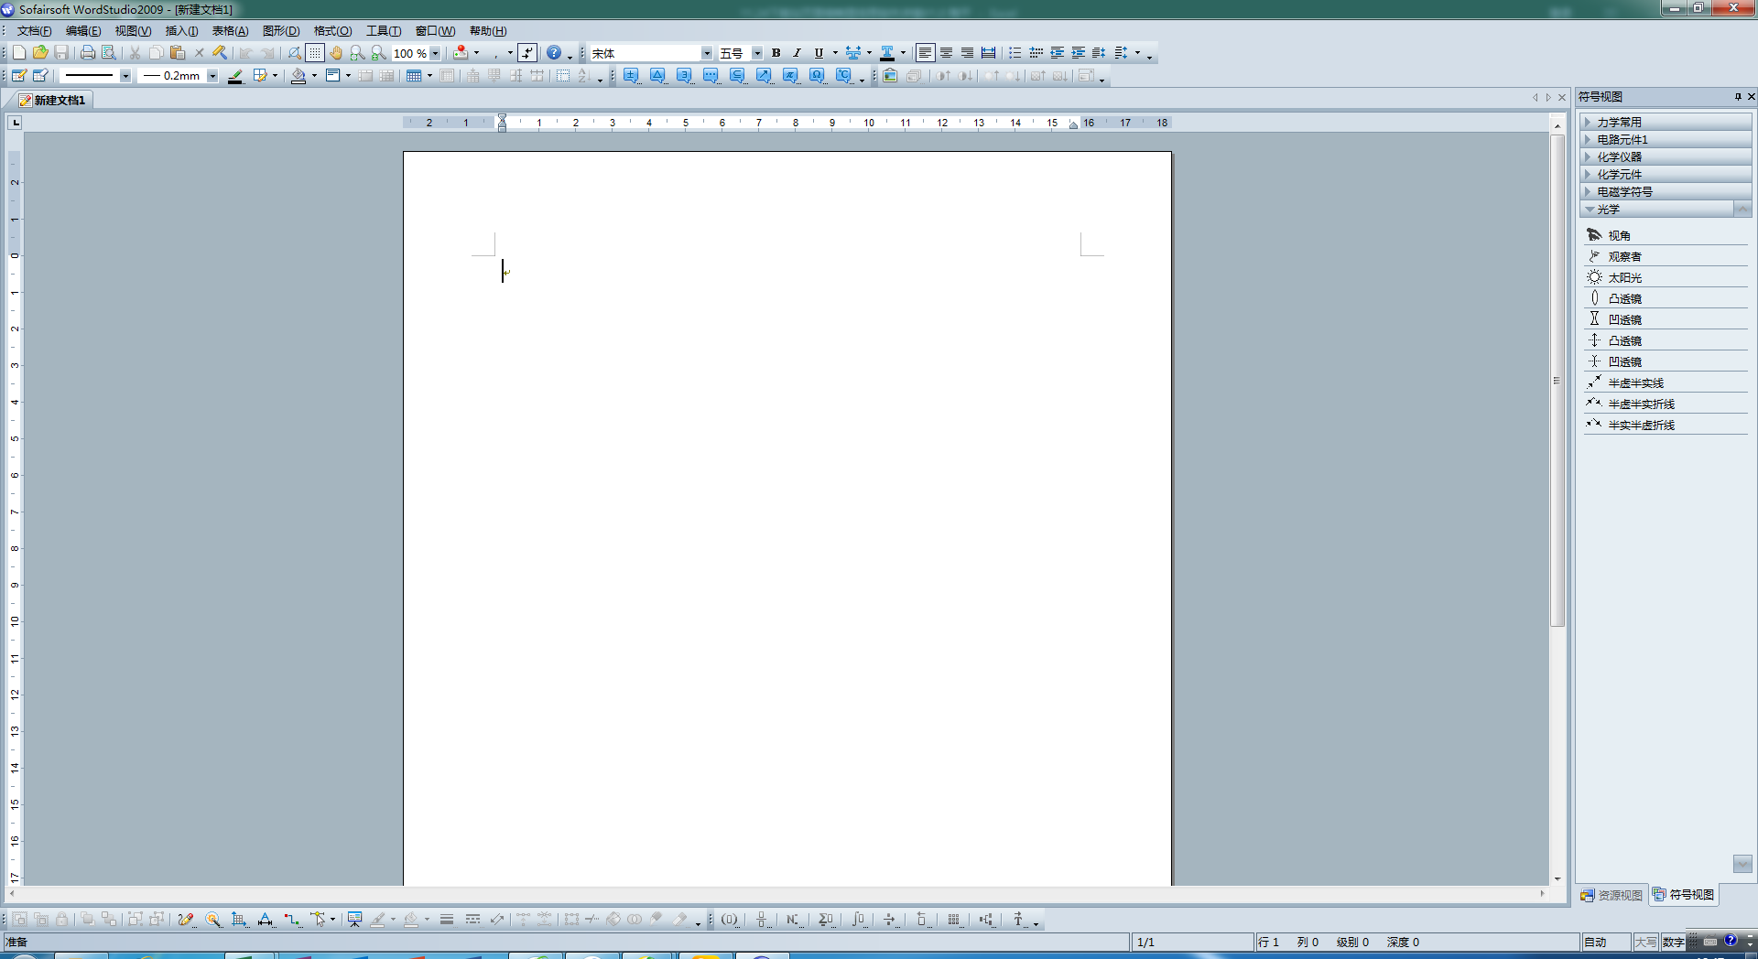Switch to the 资源视图 tab
1758x959 pixels.
[1611, 895]
